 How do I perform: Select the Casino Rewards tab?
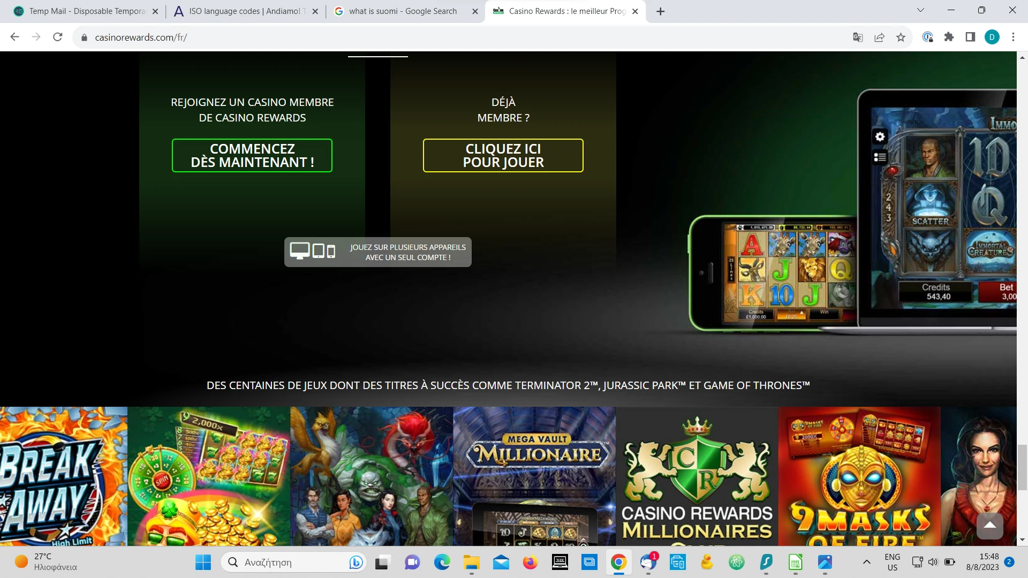565,11
